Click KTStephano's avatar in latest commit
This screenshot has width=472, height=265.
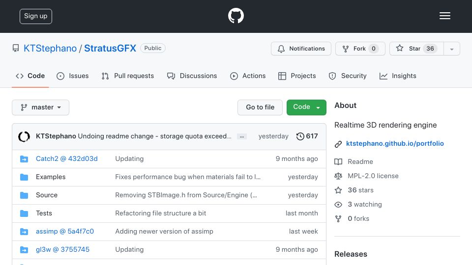click(24, 136)
